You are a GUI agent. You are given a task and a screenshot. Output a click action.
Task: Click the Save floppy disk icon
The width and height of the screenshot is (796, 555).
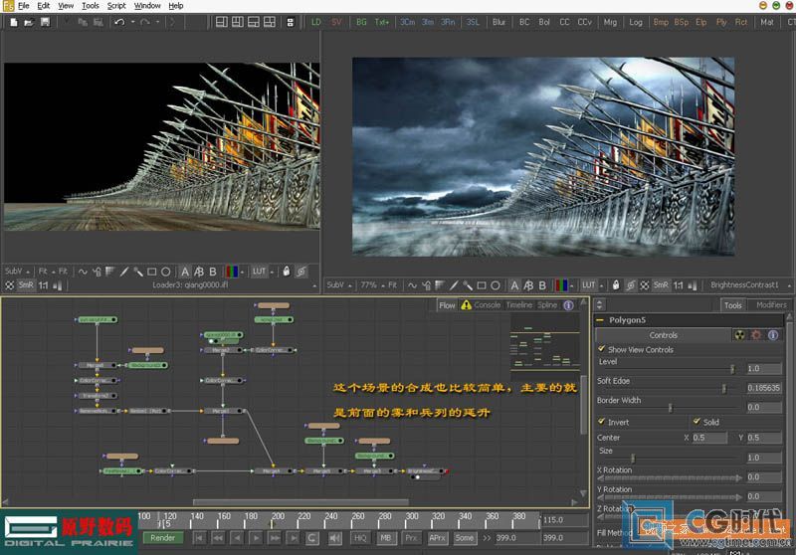(45, 22)
